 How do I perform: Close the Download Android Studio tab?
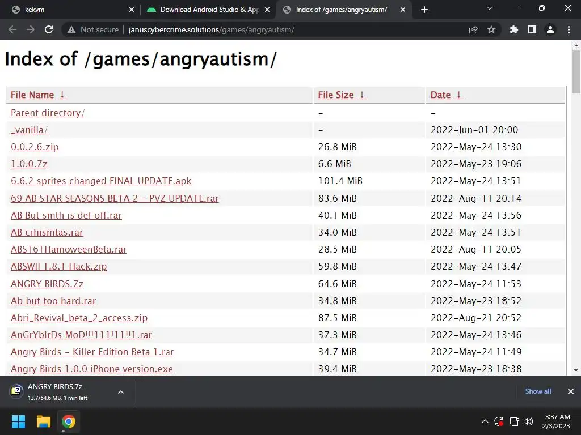(267, 10)
